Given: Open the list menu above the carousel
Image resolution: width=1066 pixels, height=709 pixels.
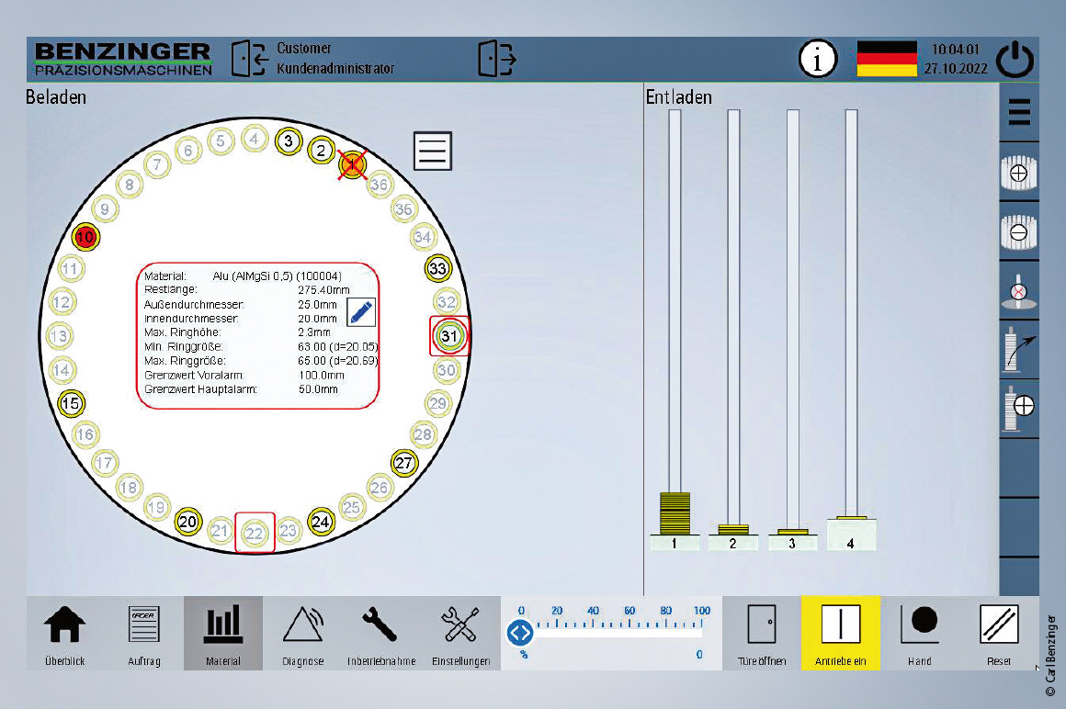Looking at the screenshot, I should coord(433,151).
